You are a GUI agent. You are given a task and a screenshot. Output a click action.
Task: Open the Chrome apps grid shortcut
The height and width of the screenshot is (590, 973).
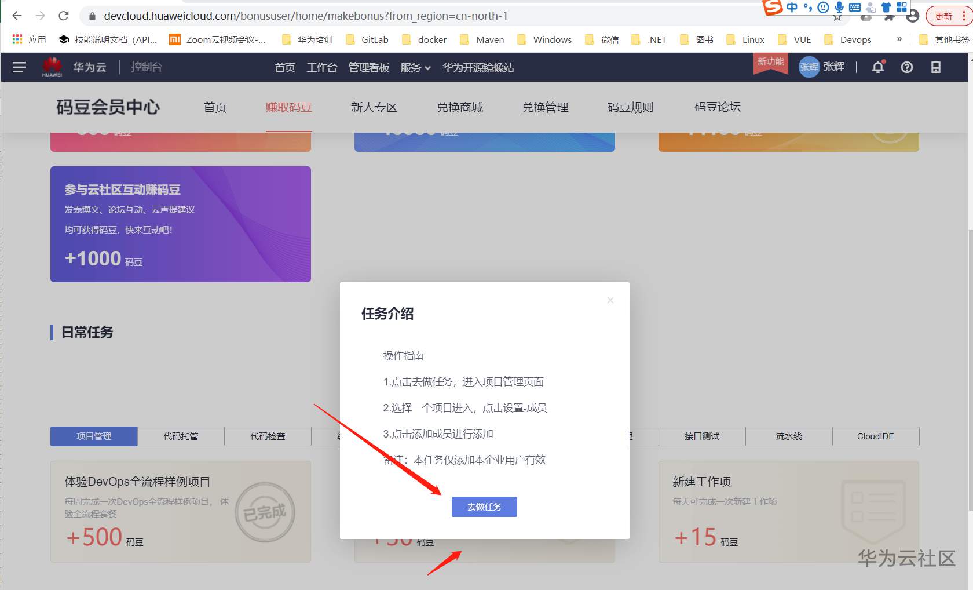pos(17,39)
